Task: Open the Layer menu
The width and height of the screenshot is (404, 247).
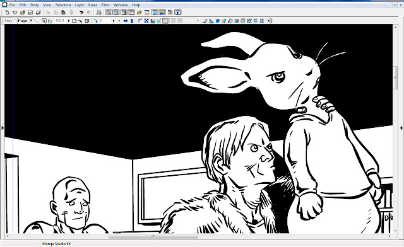Action: click(x=80, y=5)
